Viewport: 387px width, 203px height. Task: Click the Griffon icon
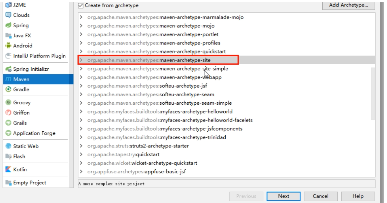coord(8,112)
